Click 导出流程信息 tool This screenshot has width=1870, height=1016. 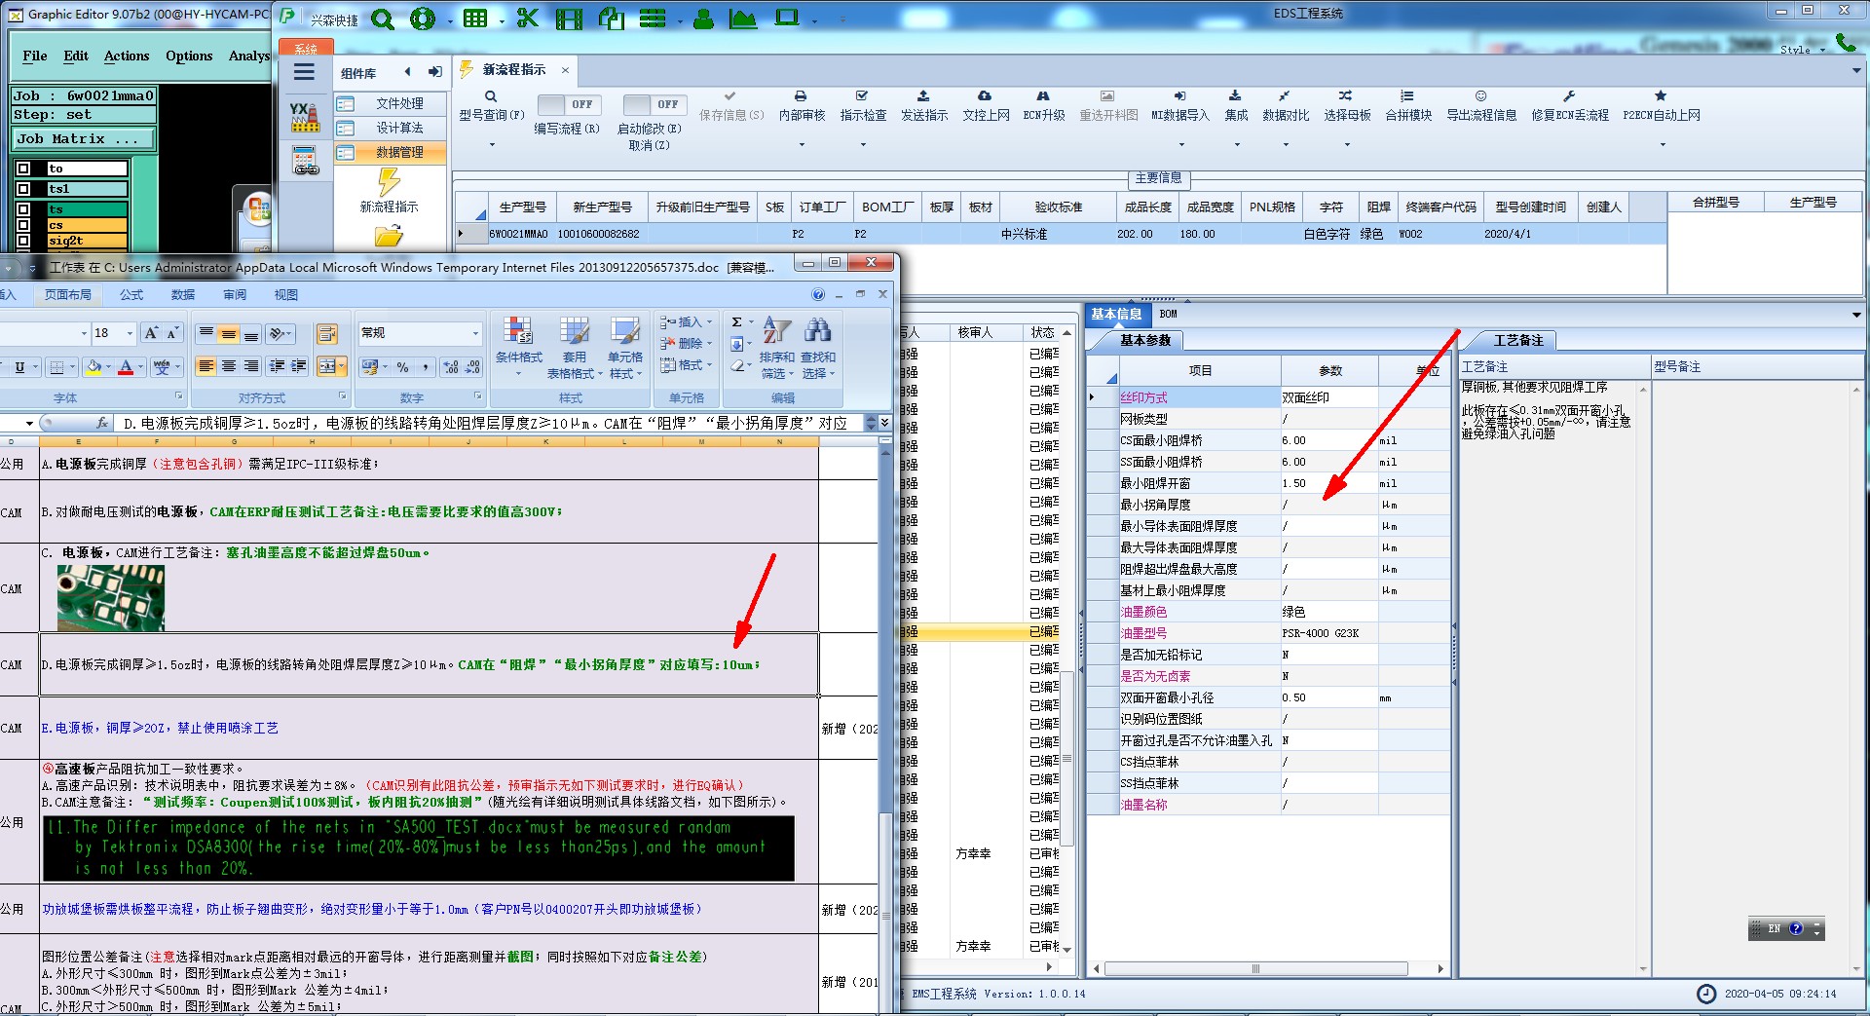click(1481, 106)
